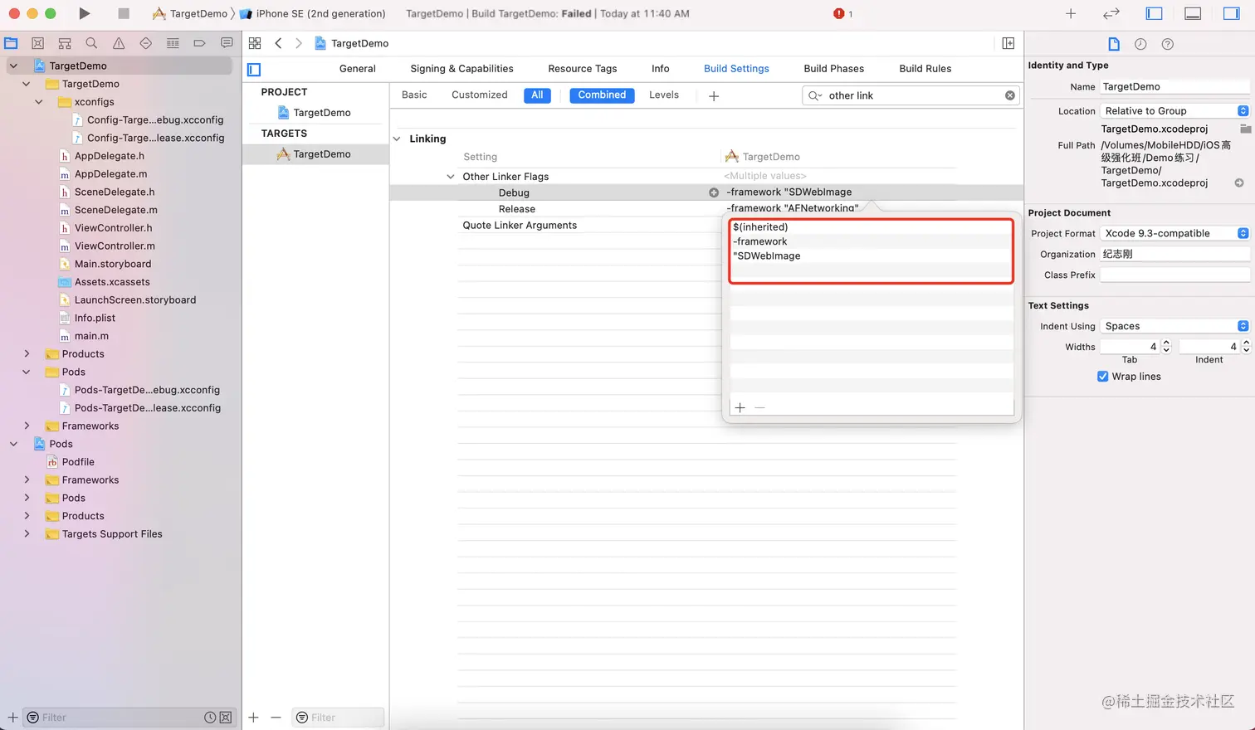Viewport: 1255px width, 730px height.
Task: Collapse the Pods project root
Action: [13, 444]
